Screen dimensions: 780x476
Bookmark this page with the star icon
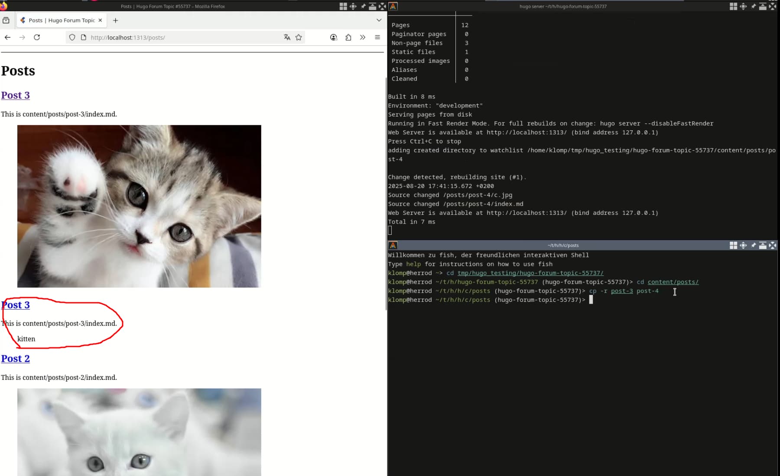coord(299,38)
